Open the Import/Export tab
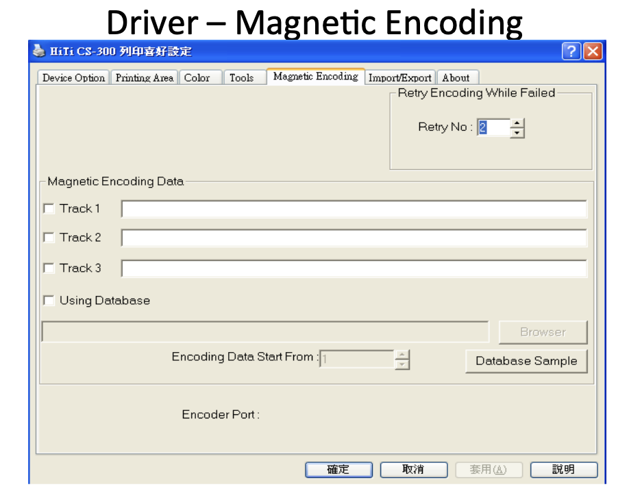 click(x=400, y=78)
